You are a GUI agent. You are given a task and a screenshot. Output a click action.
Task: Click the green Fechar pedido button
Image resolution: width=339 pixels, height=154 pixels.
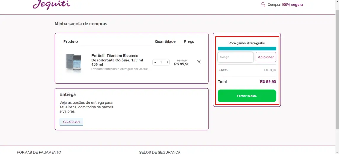(247, 96)
